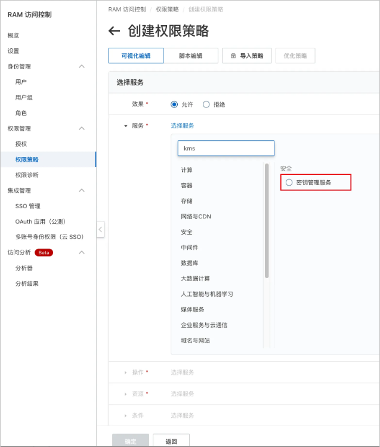
Task: Select the 拒绝 effect radio button
Action: tap(206, 104)
